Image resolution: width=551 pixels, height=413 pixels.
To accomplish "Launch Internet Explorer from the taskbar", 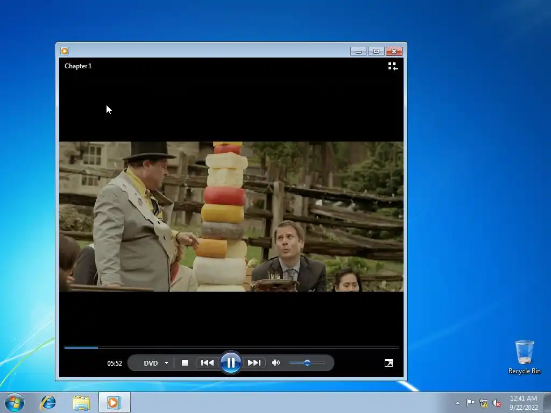I will click(x=48, y=402).
